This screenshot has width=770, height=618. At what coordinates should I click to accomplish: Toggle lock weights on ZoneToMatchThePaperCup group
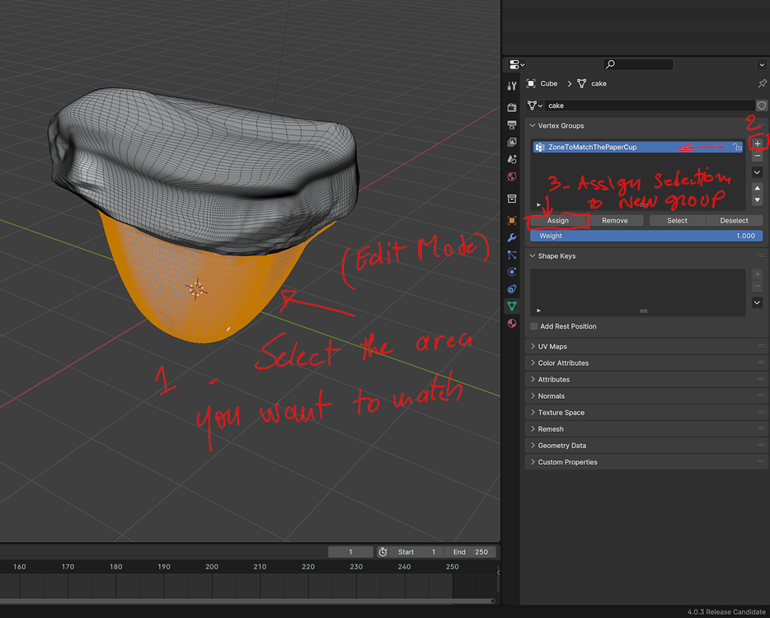(x=736, y=147)
